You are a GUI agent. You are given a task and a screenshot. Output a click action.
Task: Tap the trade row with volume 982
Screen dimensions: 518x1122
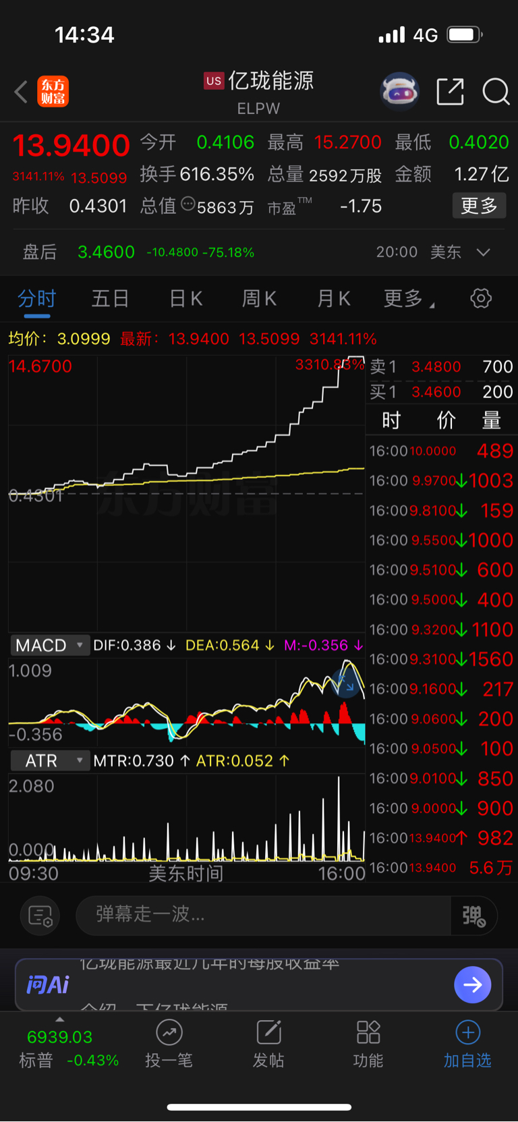coord(442,838)
